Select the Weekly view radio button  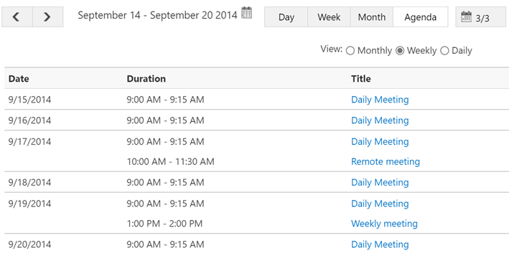[400, 51]
